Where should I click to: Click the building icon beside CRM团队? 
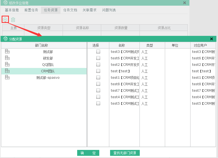[7, 71]
